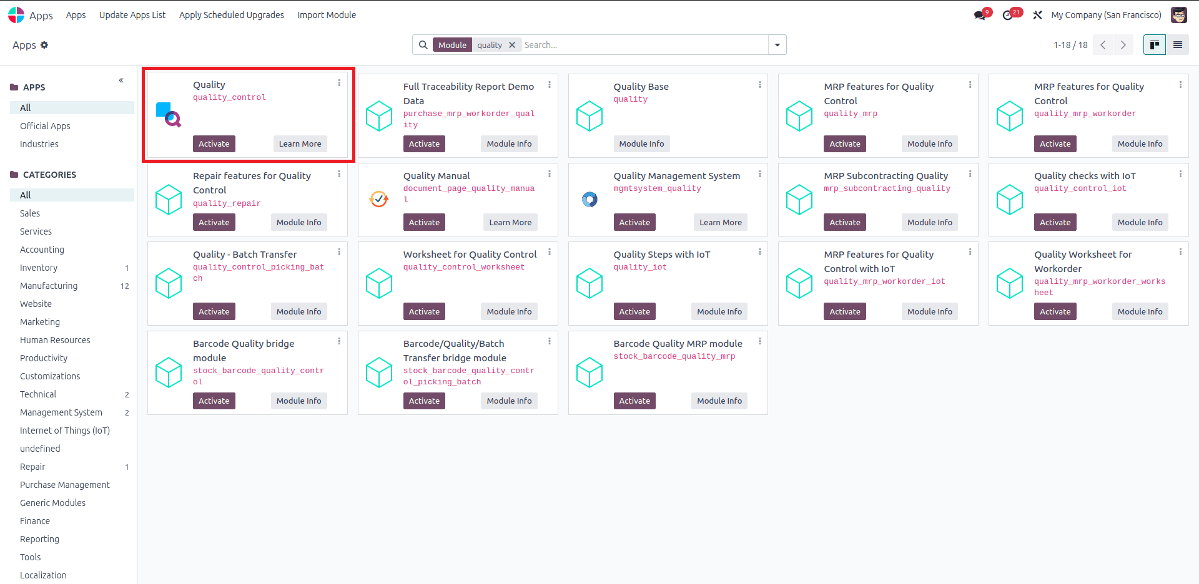Select Official Apps under the APPS filter
Viewport: 1199px width, 584px height.
click(44, 125)
